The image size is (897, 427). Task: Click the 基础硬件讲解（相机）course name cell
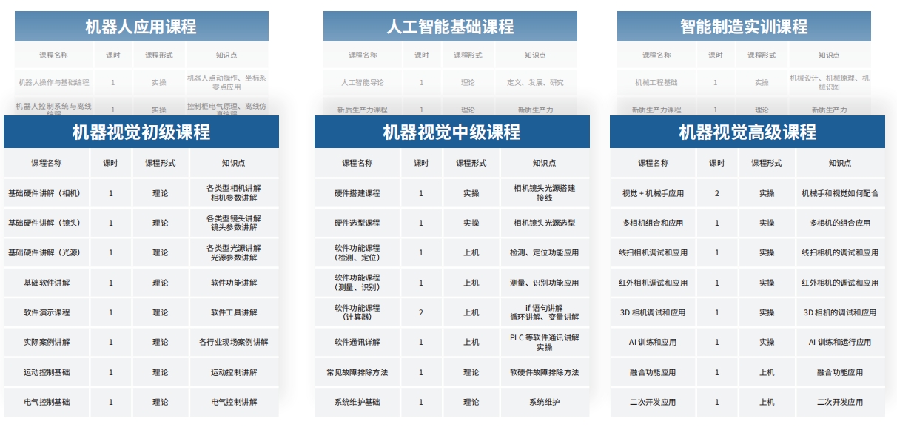coord(46,193)
